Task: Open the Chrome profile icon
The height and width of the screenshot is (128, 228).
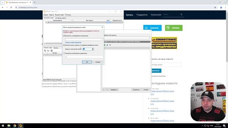Action: click(x=221, y=7)
